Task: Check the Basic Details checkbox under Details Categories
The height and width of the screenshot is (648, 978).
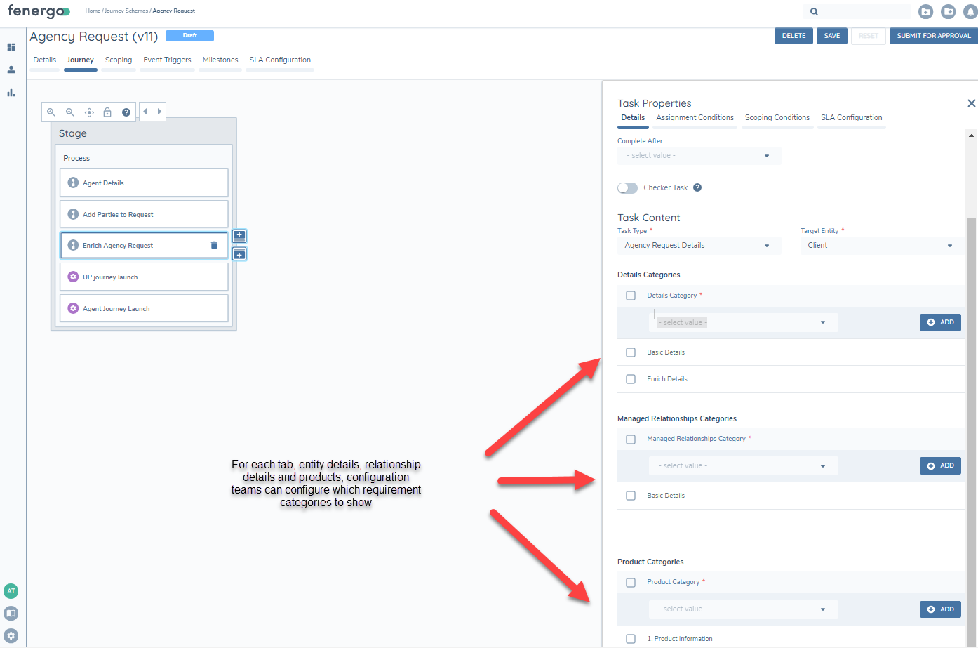Action: [x=631, y=352]
